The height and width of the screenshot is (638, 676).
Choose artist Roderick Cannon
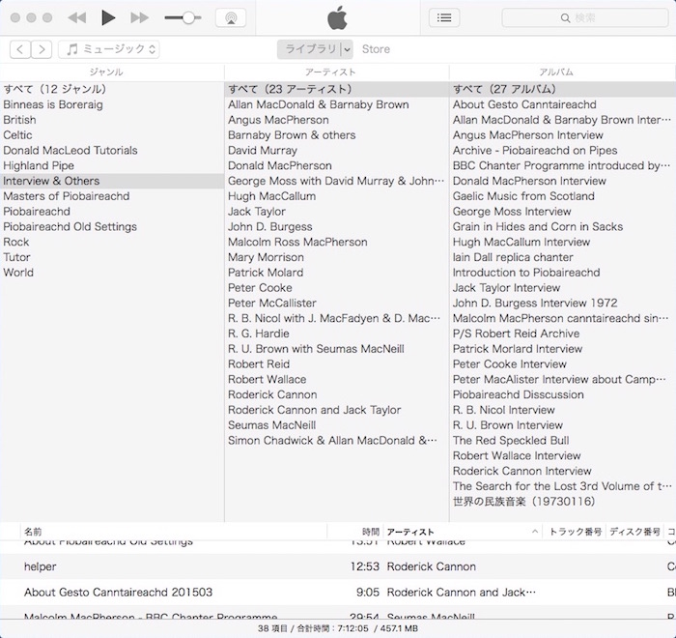[x=272, y=394]
